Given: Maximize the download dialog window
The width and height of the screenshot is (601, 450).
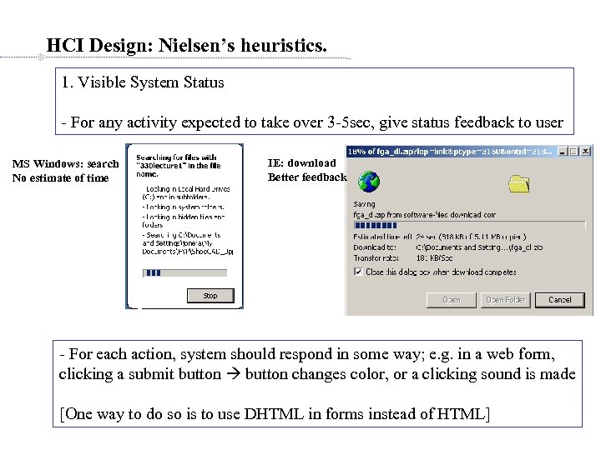Looking at the screenshot, I should tap(573, 152).
